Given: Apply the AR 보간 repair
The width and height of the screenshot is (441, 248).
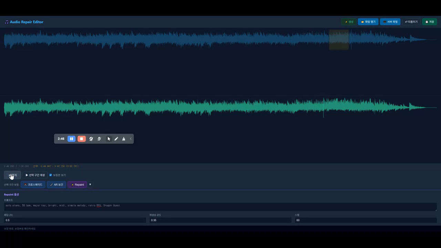Looking at the screenshot, I should pyautogui.click(x=57, y=185).
